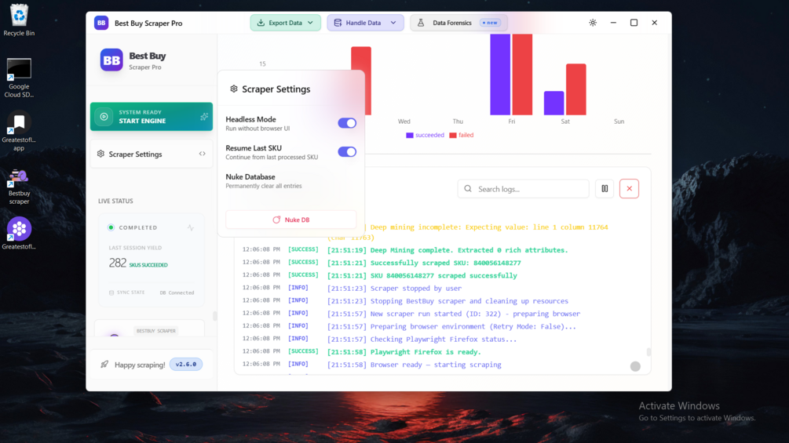Click the flask icon on Data Forensics

coord(421,23)
